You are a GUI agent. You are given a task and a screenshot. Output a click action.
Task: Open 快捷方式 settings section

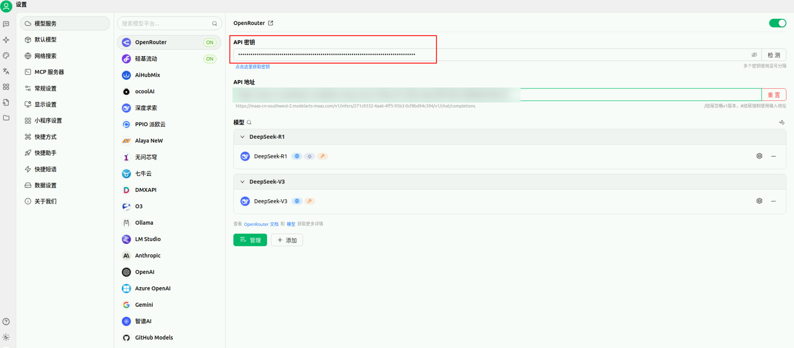click(65, 137)
